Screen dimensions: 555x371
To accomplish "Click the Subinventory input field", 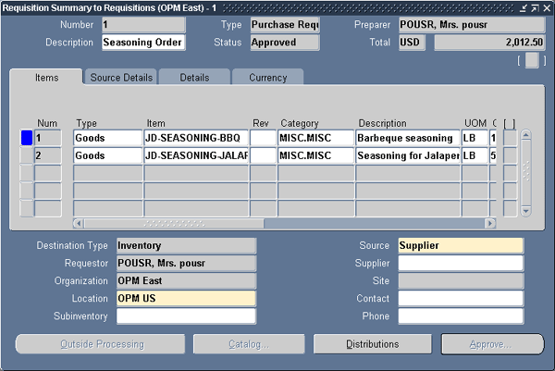I will [x=185, y=316].
